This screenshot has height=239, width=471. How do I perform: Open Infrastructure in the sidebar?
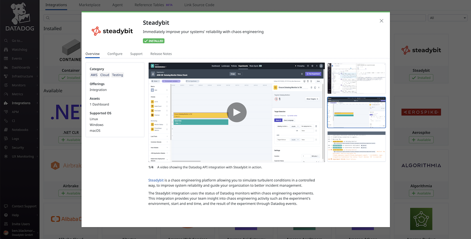click(22, 76)
